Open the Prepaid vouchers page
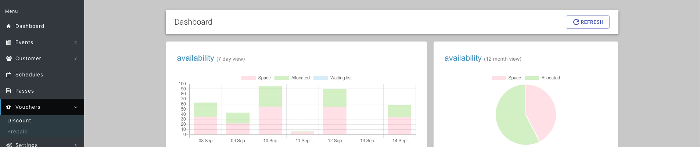The width and height of the screenshot is (700, 147). pyautogui.click(x=18, y=132)
